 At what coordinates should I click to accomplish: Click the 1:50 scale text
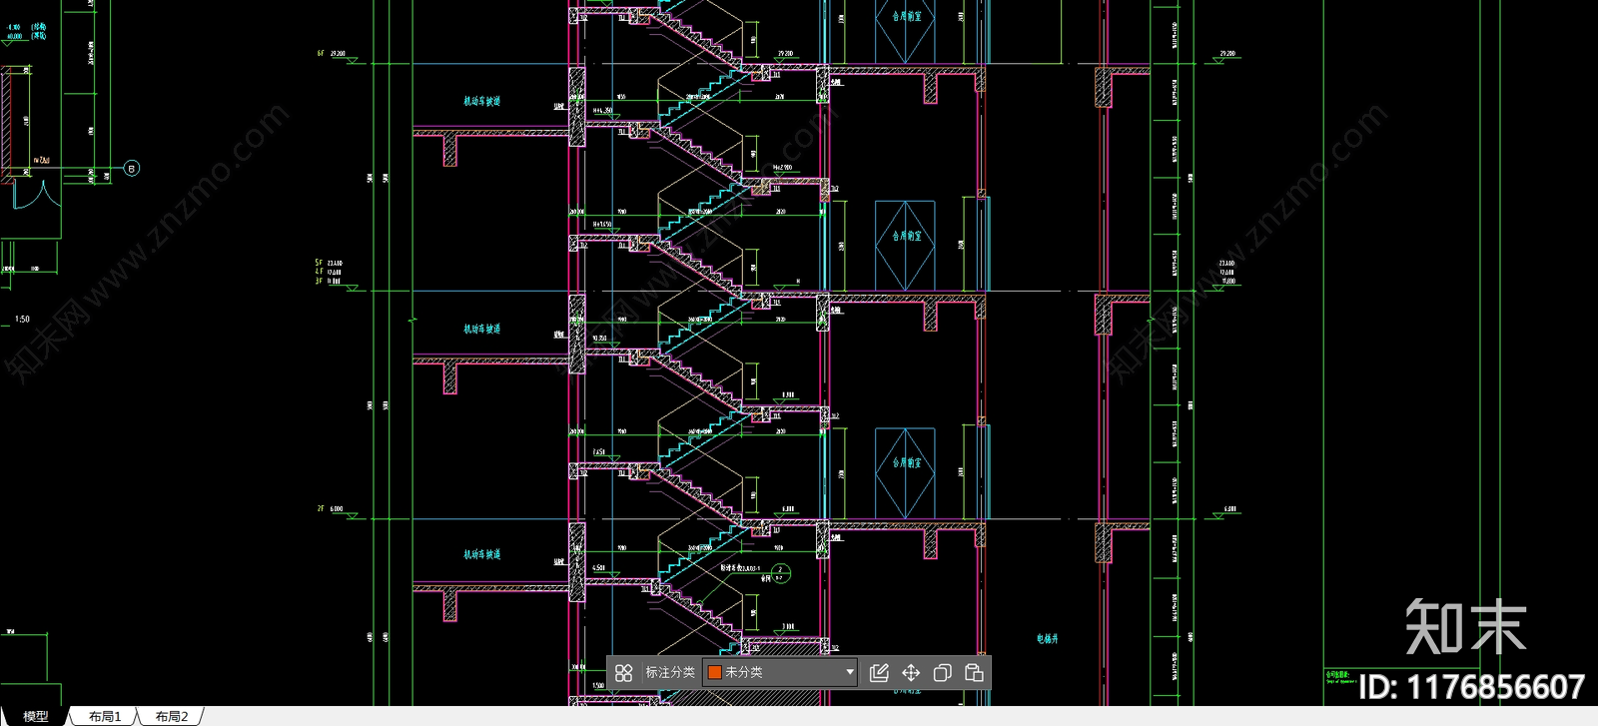(22, 320)
